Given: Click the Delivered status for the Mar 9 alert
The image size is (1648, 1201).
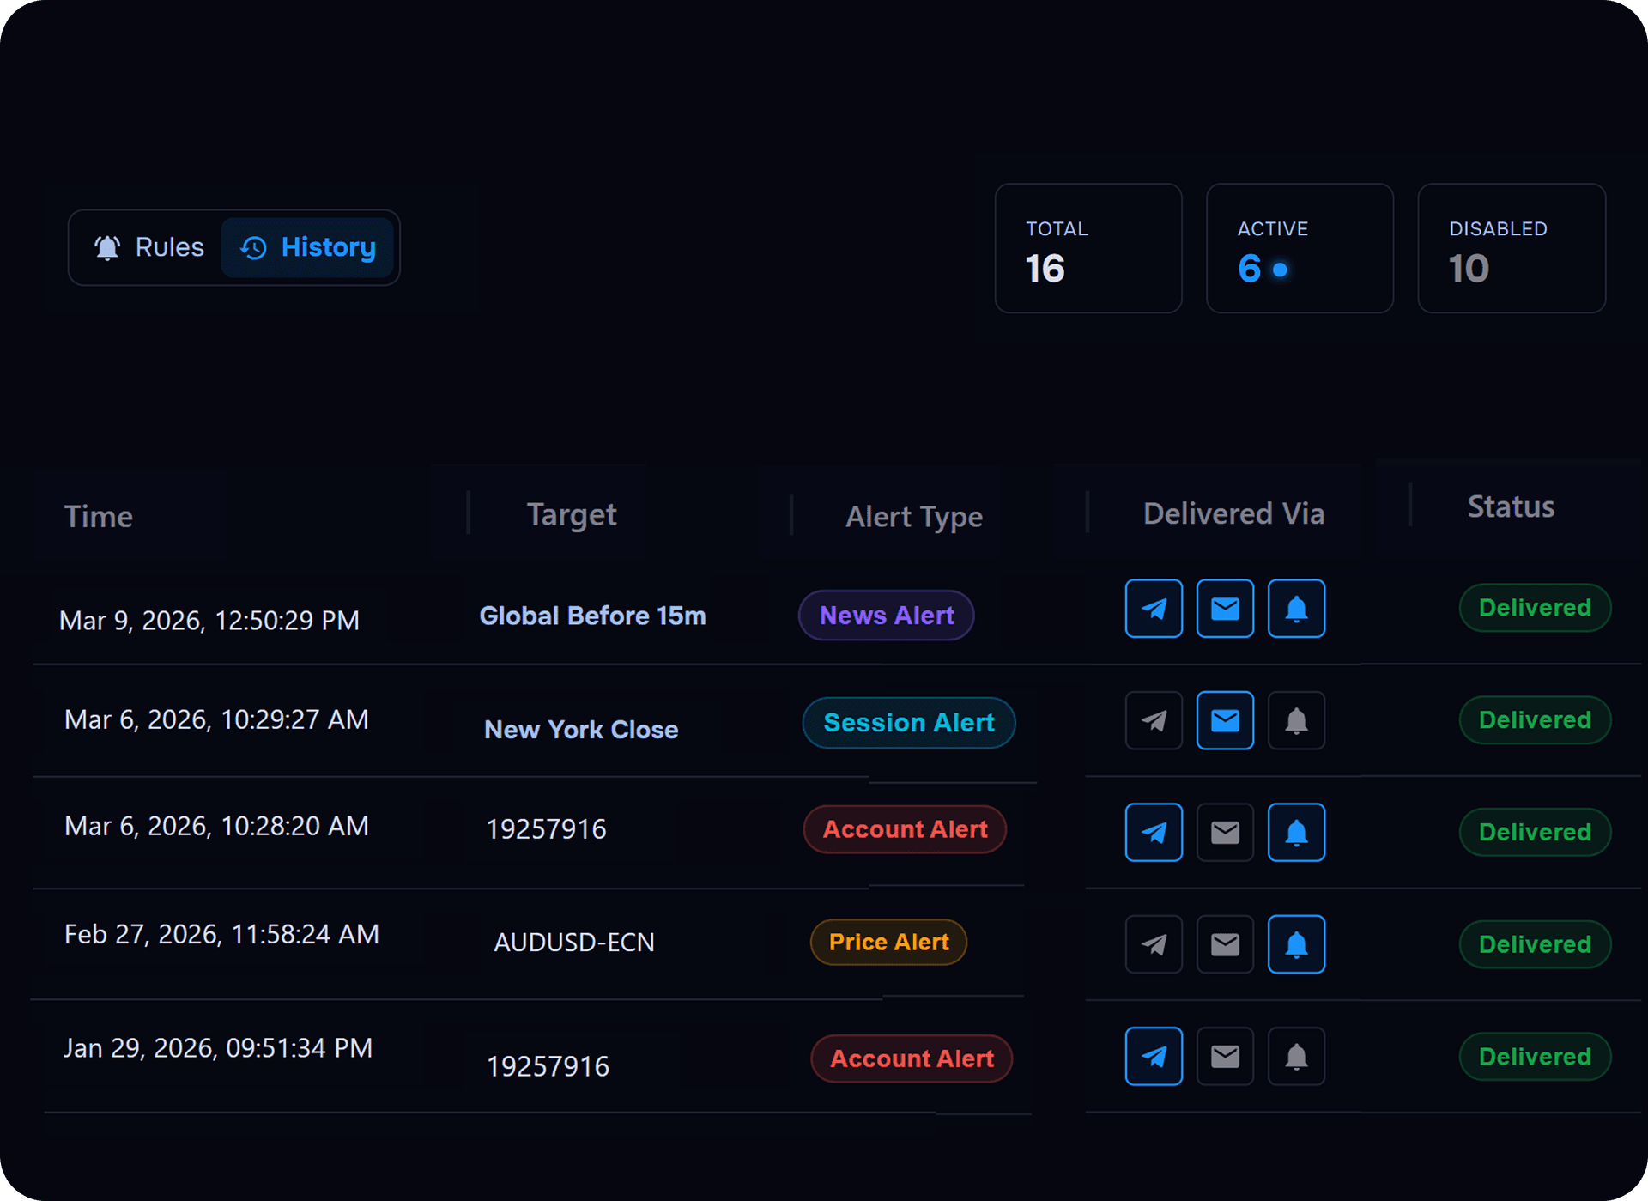Looking at the screenshot, I should [x=1535, y=608].
